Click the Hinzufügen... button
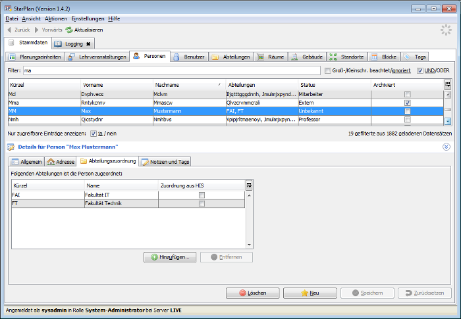Viewport: 461px width, 319px height. click(170, 257)
